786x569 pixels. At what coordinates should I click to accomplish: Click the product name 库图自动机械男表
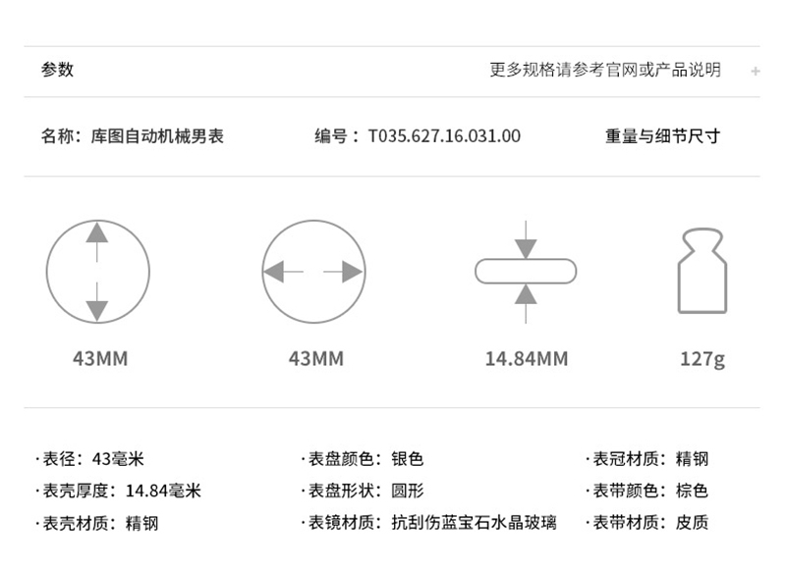click(x=157, y=136)
